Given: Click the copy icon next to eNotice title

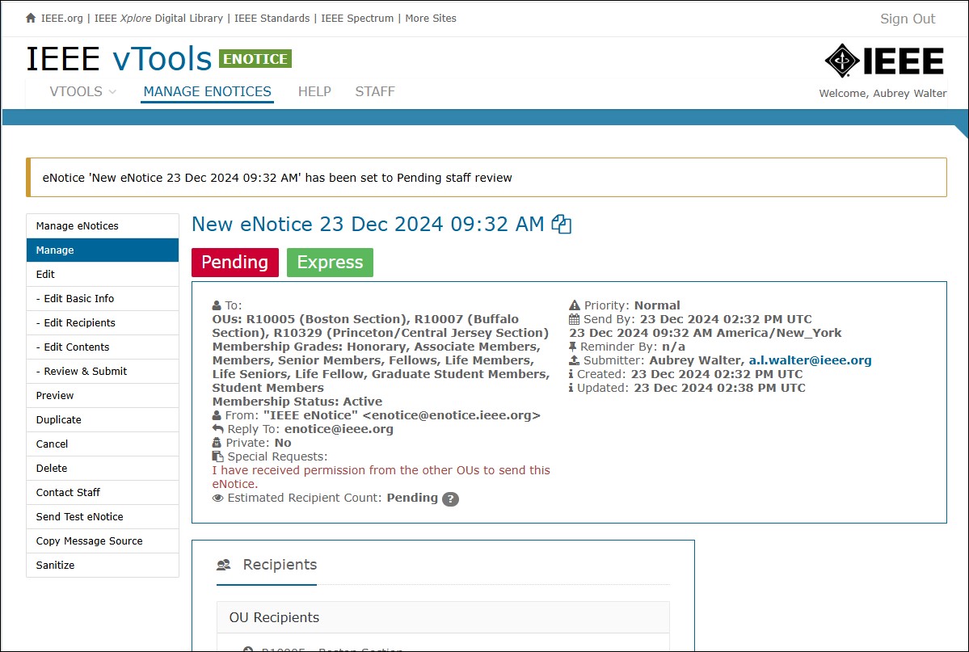Looking at the screenshot, I should (x=561, y=224).
